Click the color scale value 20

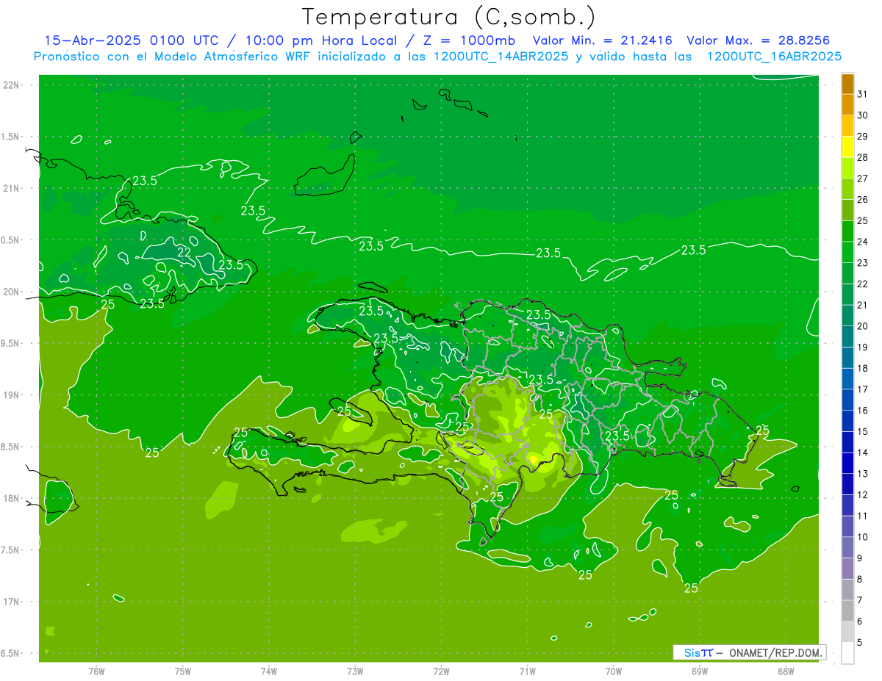click(863, 326)
